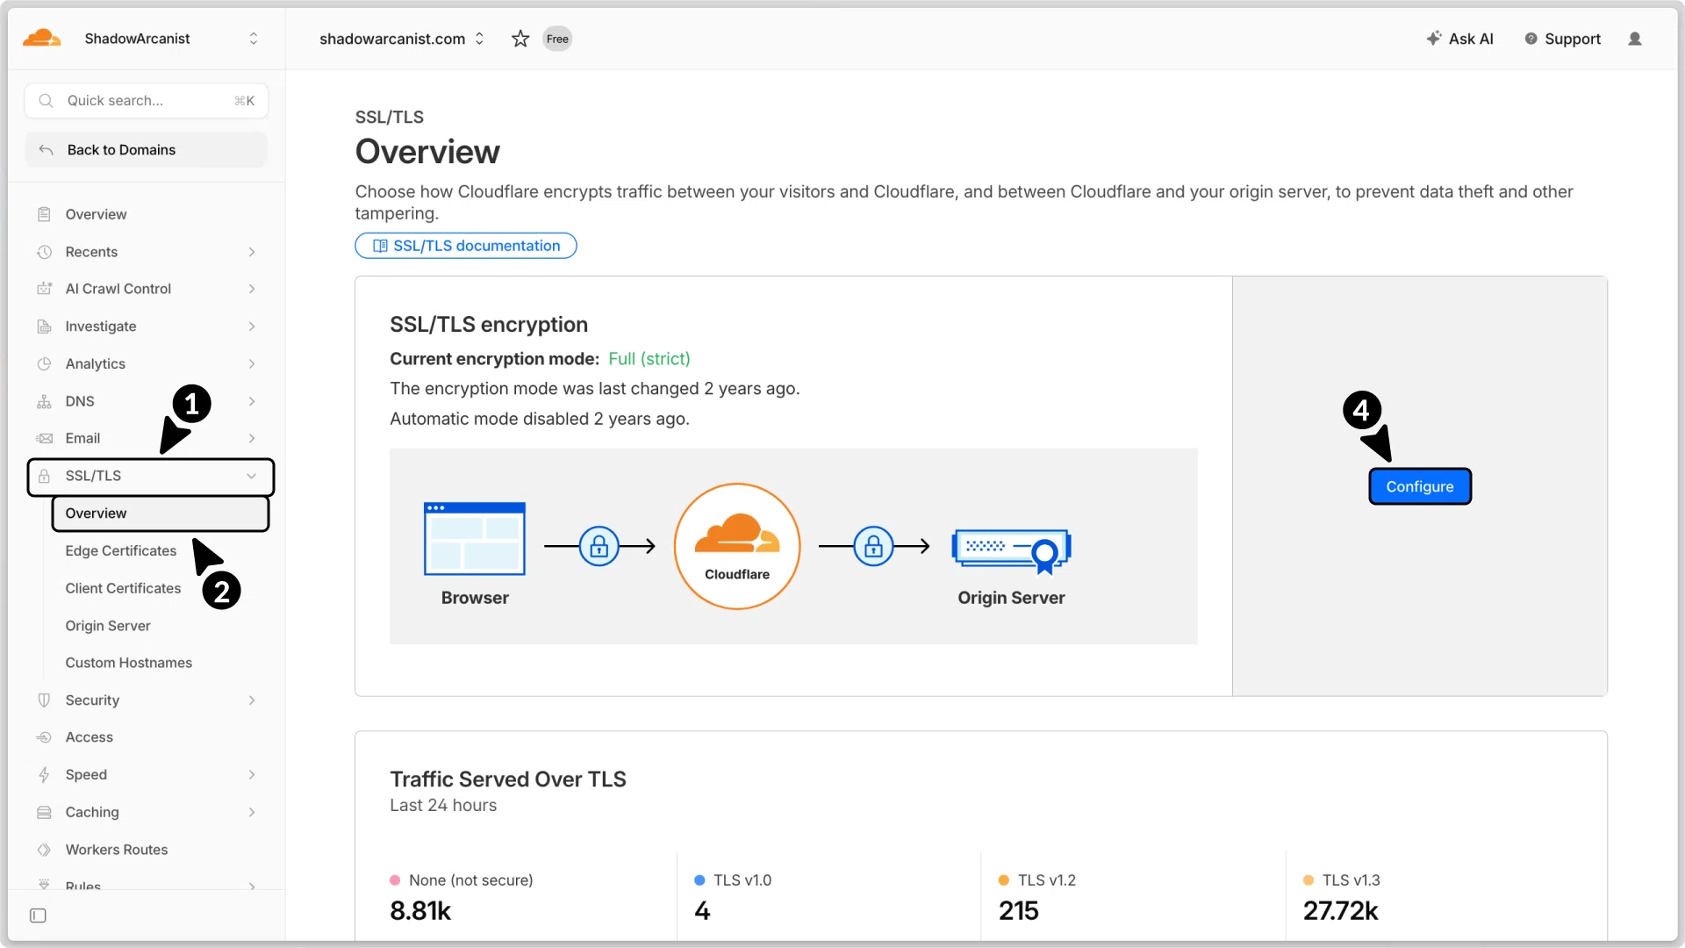The width and height of the screenshot is (1685, 948).
Task: Click the Ask AI sparkle icon
Action: point(1434,39)
